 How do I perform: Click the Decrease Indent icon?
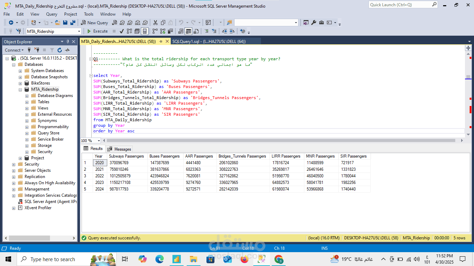(x=225, y=31)
